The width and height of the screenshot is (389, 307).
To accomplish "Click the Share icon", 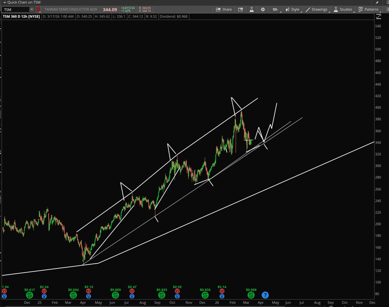I will (x=224, y=9).
